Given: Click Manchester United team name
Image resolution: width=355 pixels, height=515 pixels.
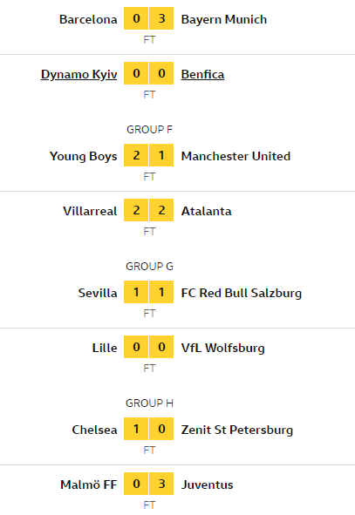Looking at the screenshot, I should point(236,156).
